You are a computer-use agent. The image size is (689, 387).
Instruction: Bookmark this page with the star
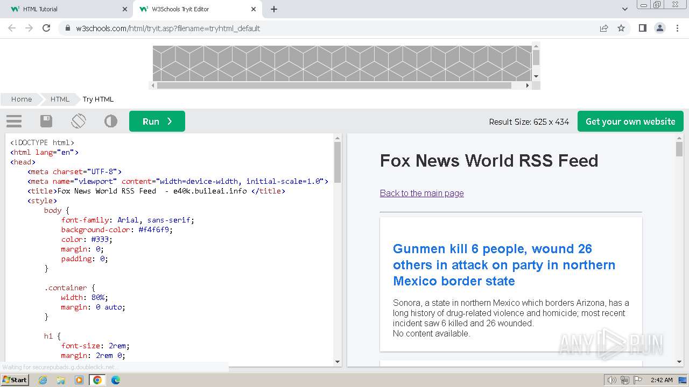[x=621, y=28]
